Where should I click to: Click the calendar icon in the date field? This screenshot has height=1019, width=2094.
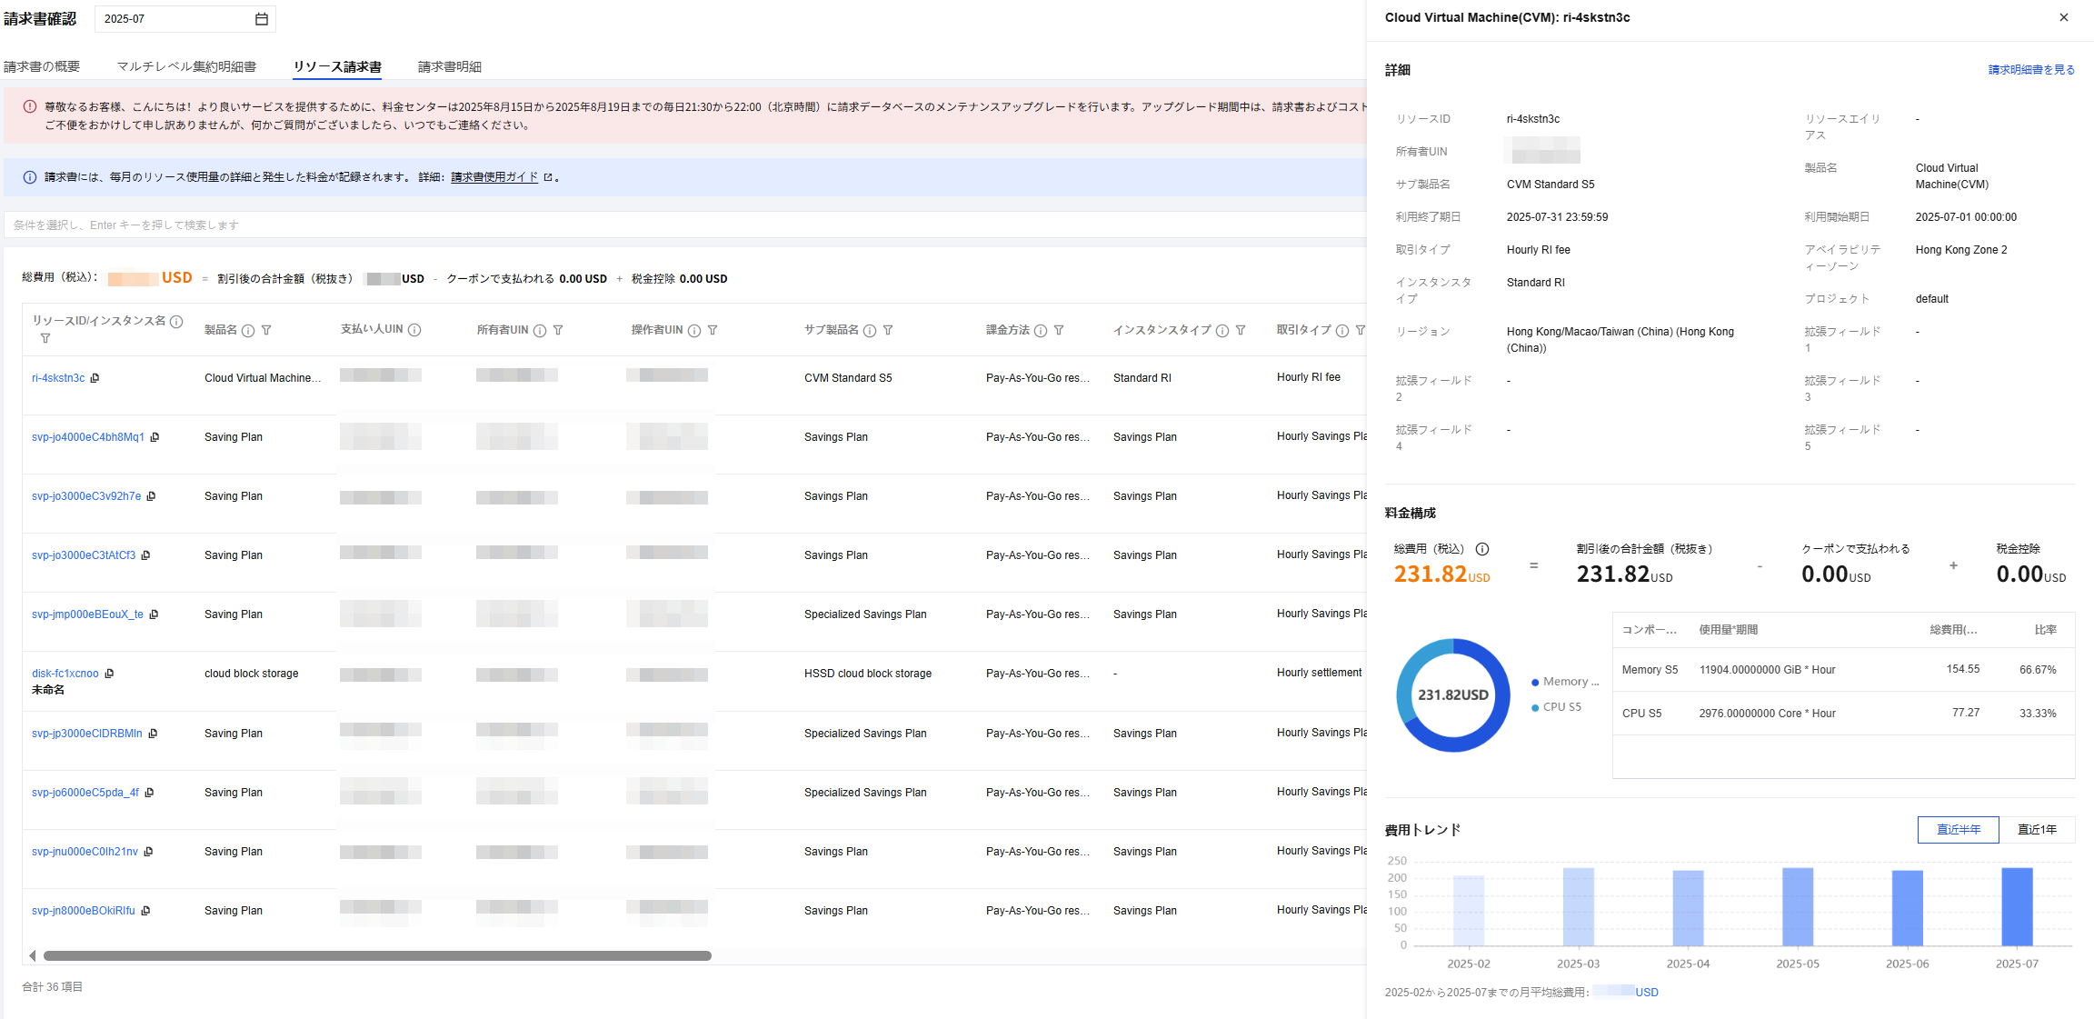[262, 19]
